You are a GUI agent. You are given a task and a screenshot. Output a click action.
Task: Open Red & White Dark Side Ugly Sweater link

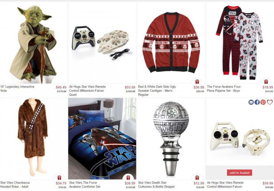[x=157, y=91]
